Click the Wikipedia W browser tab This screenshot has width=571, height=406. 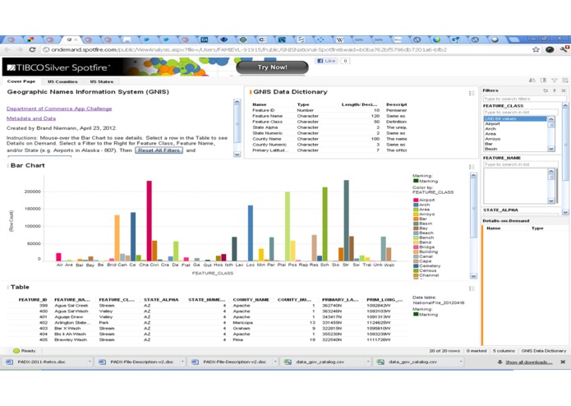point(340,39)
